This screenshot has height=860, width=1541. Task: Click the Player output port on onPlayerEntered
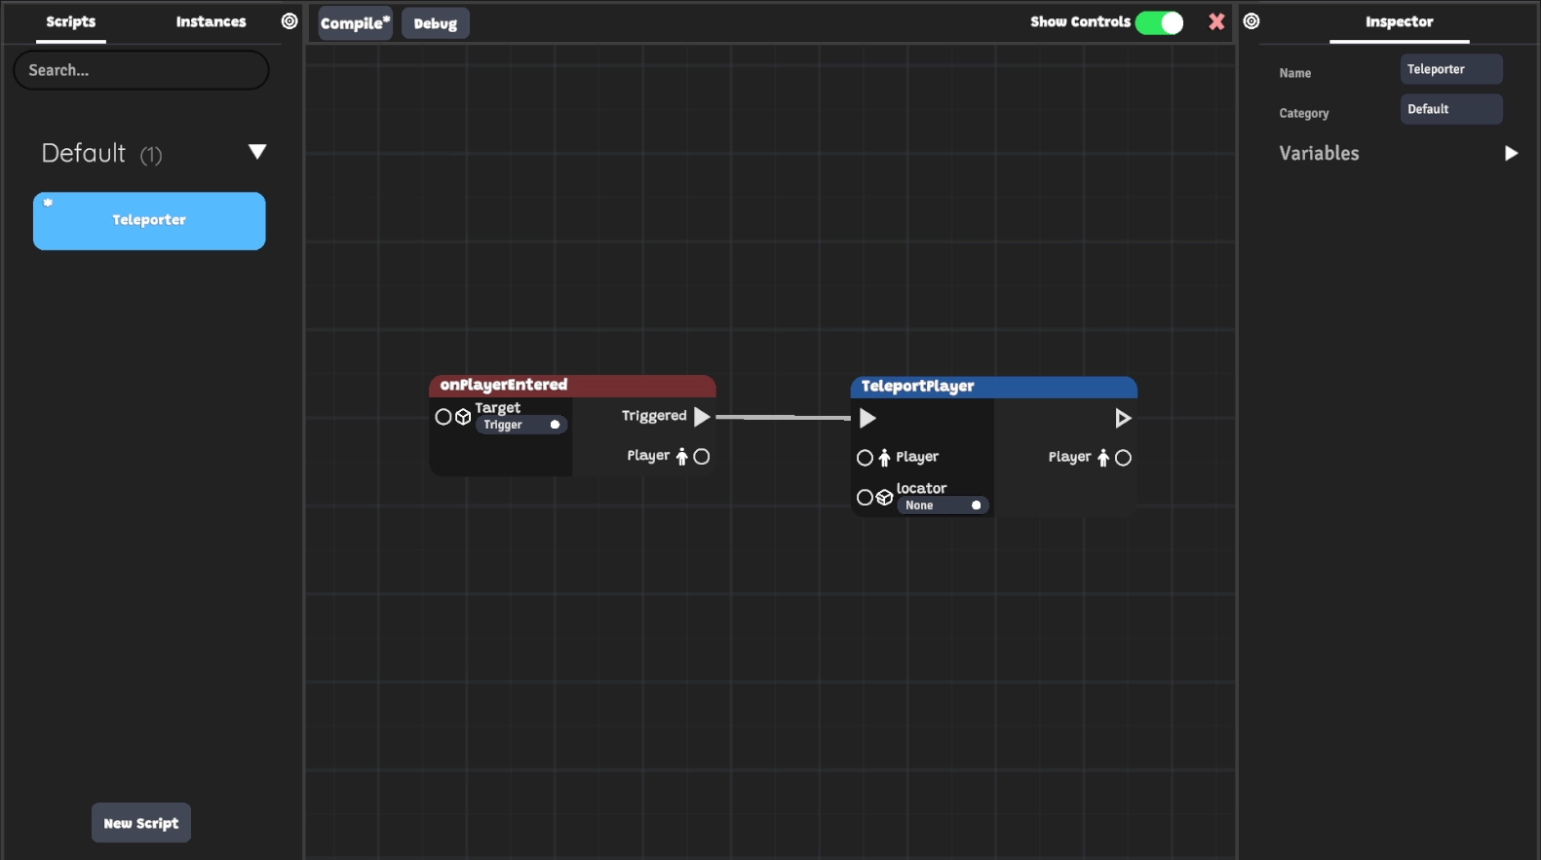click(x=702, y=457)
